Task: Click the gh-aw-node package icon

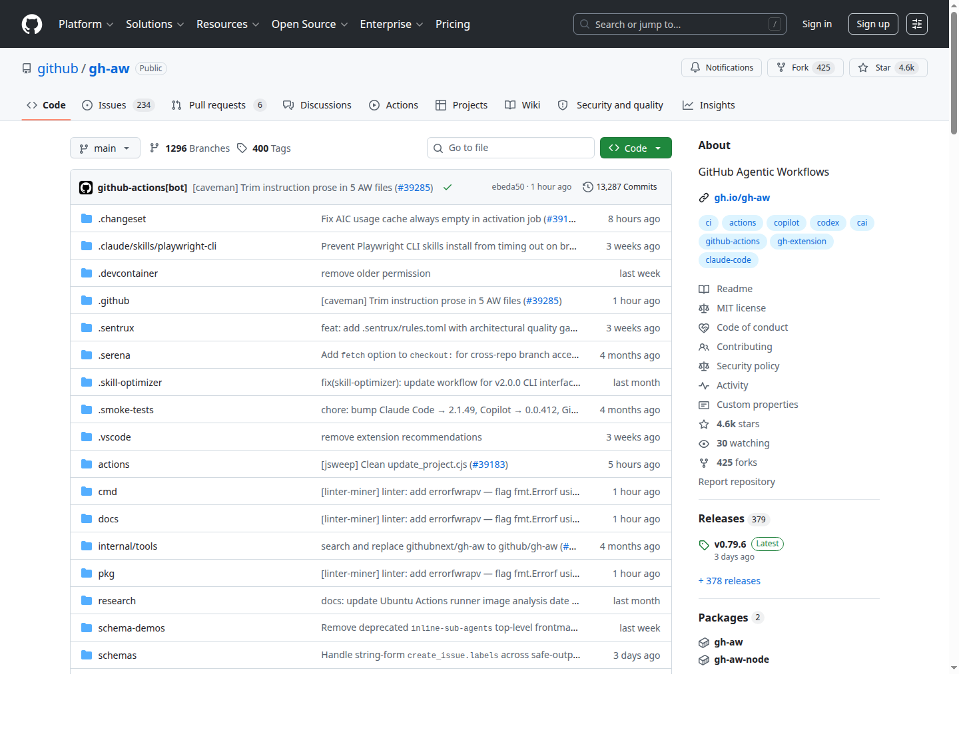Action: 704,659
